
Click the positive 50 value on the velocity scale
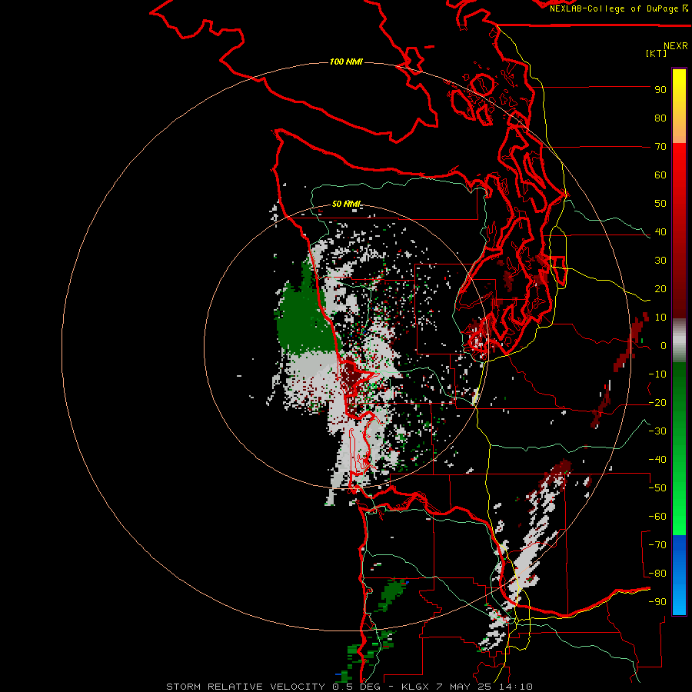click(660, 204)
